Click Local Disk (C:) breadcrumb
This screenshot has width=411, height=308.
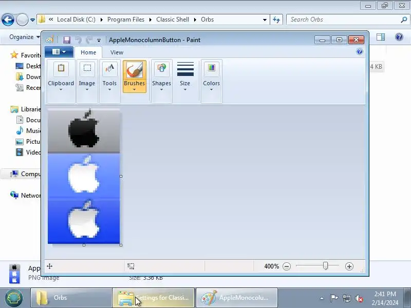pyautogui.click(x=76, y=20)
